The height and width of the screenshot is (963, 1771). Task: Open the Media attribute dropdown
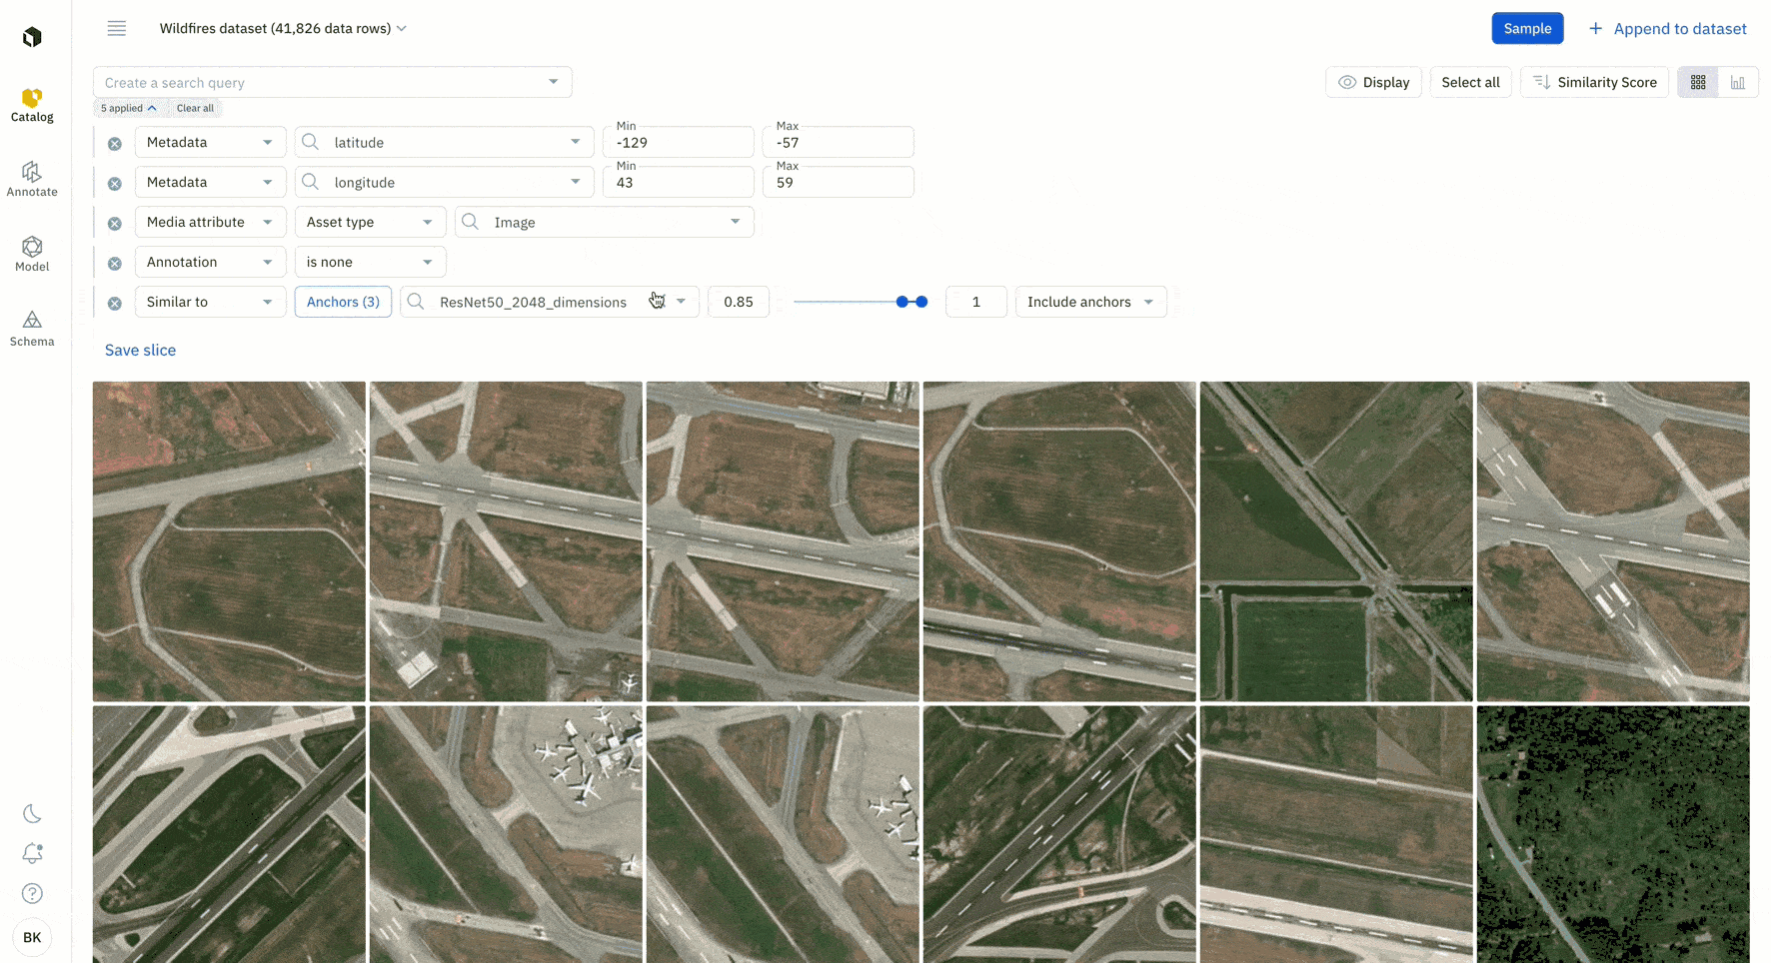[x=210, y=222]
